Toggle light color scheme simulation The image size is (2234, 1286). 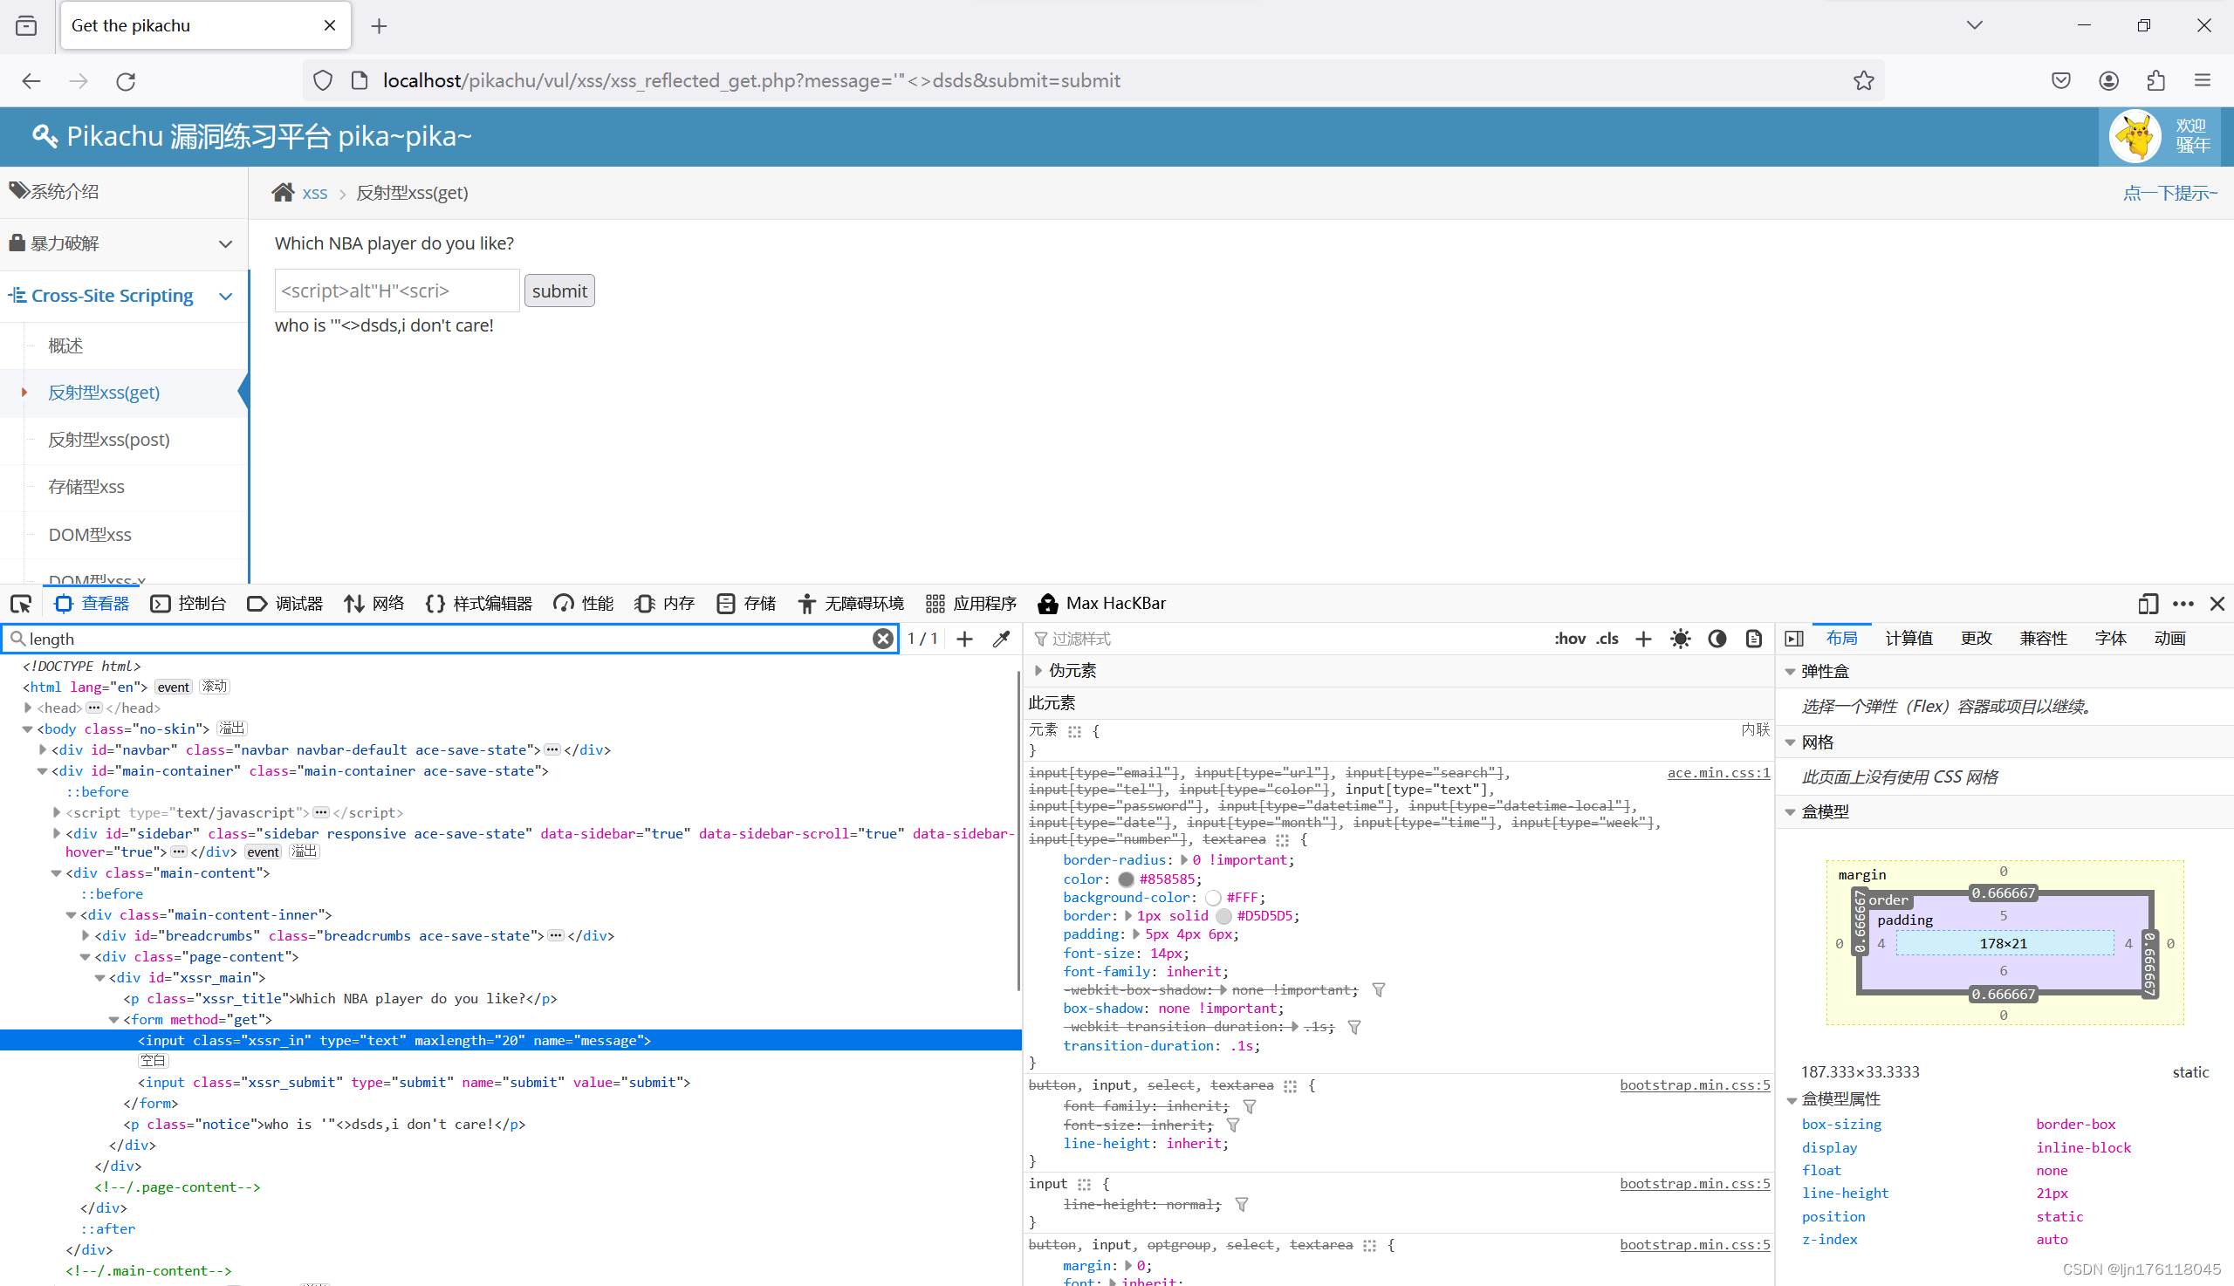tap(1680, 639)
